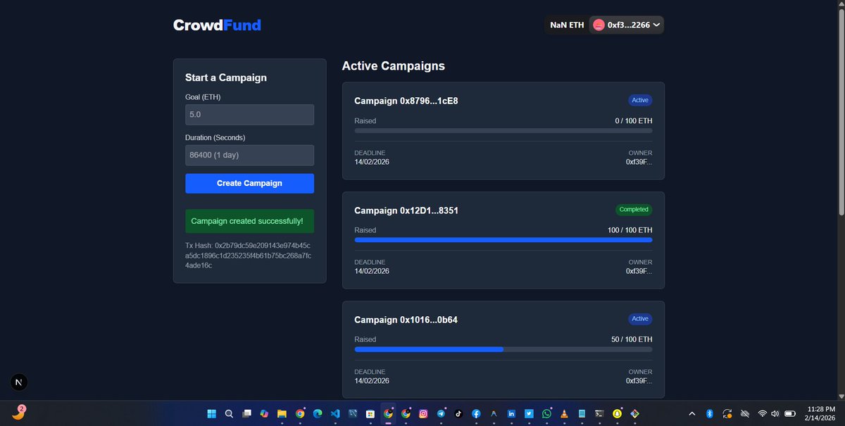Viewport: 845px width, 426px height.
Task: Click progress bar of Campaign 0x8796...1cE8
Action: pyautogui.click(x=503, y=130)
